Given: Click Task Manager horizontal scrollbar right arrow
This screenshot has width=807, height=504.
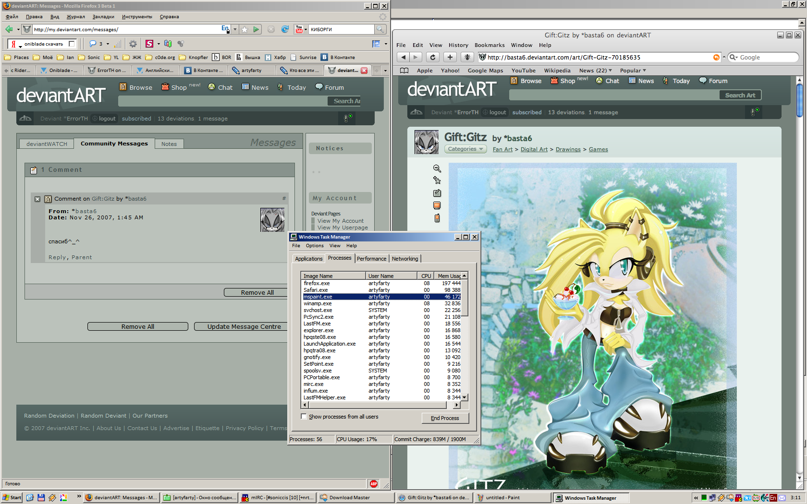Looking at the screenshot, I should point(457,405).
